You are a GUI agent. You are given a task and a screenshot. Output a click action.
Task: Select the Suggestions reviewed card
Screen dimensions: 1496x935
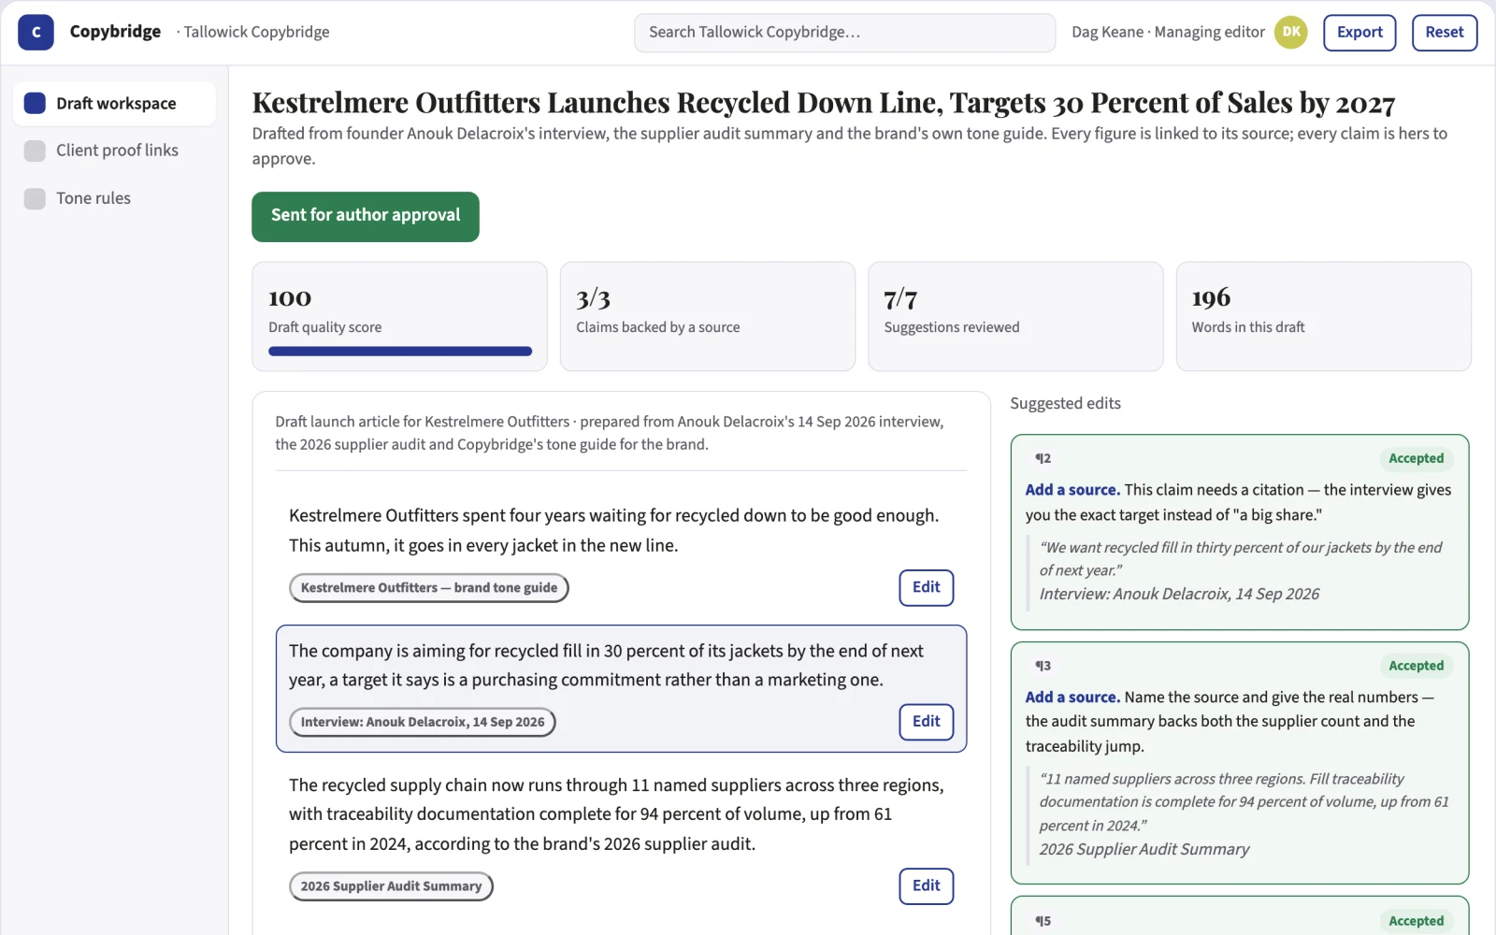1015,317
